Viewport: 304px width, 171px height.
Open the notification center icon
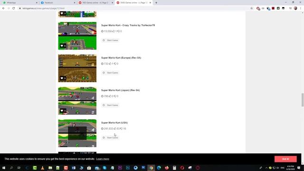tap(299, 168)
